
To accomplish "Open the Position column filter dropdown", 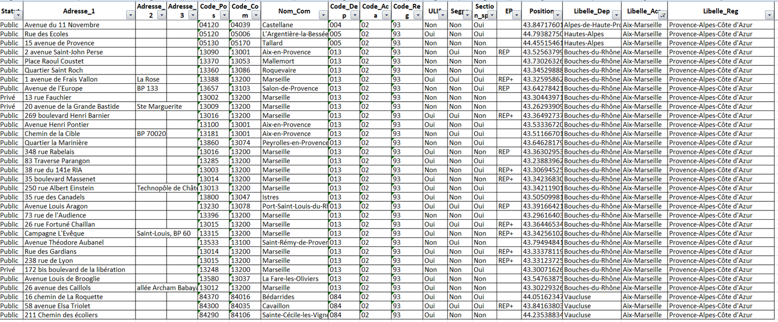I will [x=558, y=16].
